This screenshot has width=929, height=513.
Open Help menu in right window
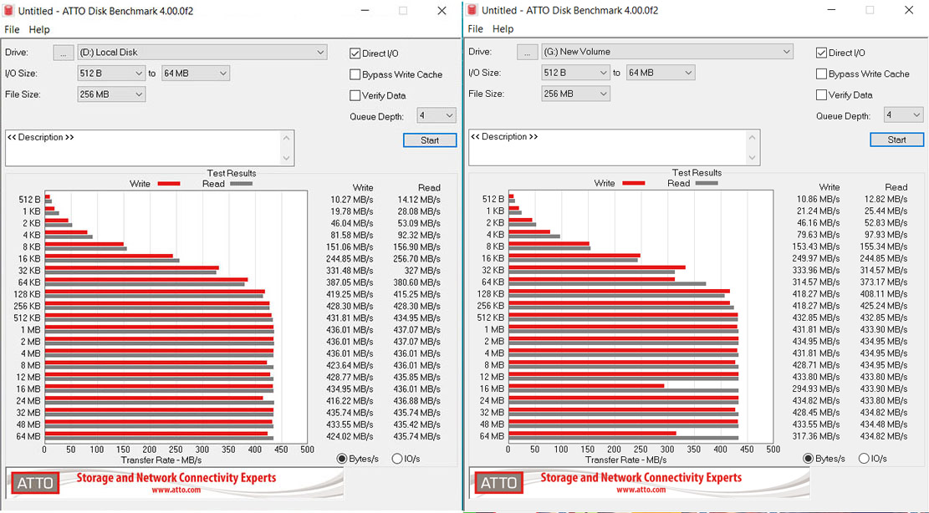pos(503,29)
